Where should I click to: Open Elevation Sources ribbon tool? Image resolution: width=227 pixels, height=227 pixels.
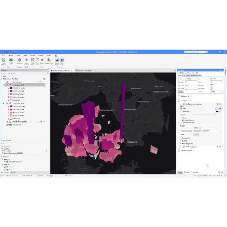[x=19, y=61]
